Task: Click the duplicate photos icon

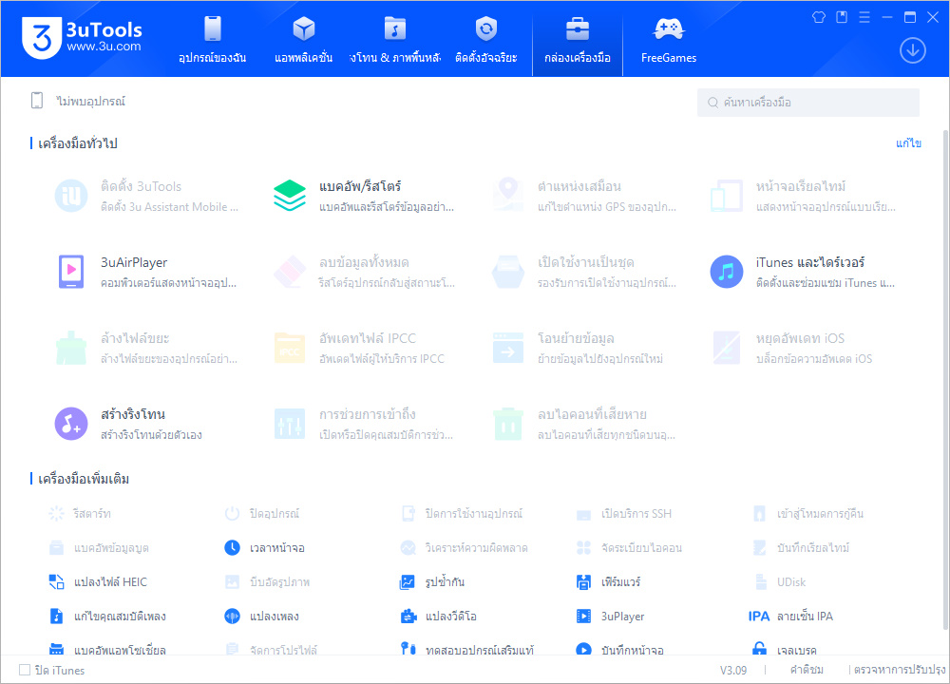Action: tap(408, 582)
